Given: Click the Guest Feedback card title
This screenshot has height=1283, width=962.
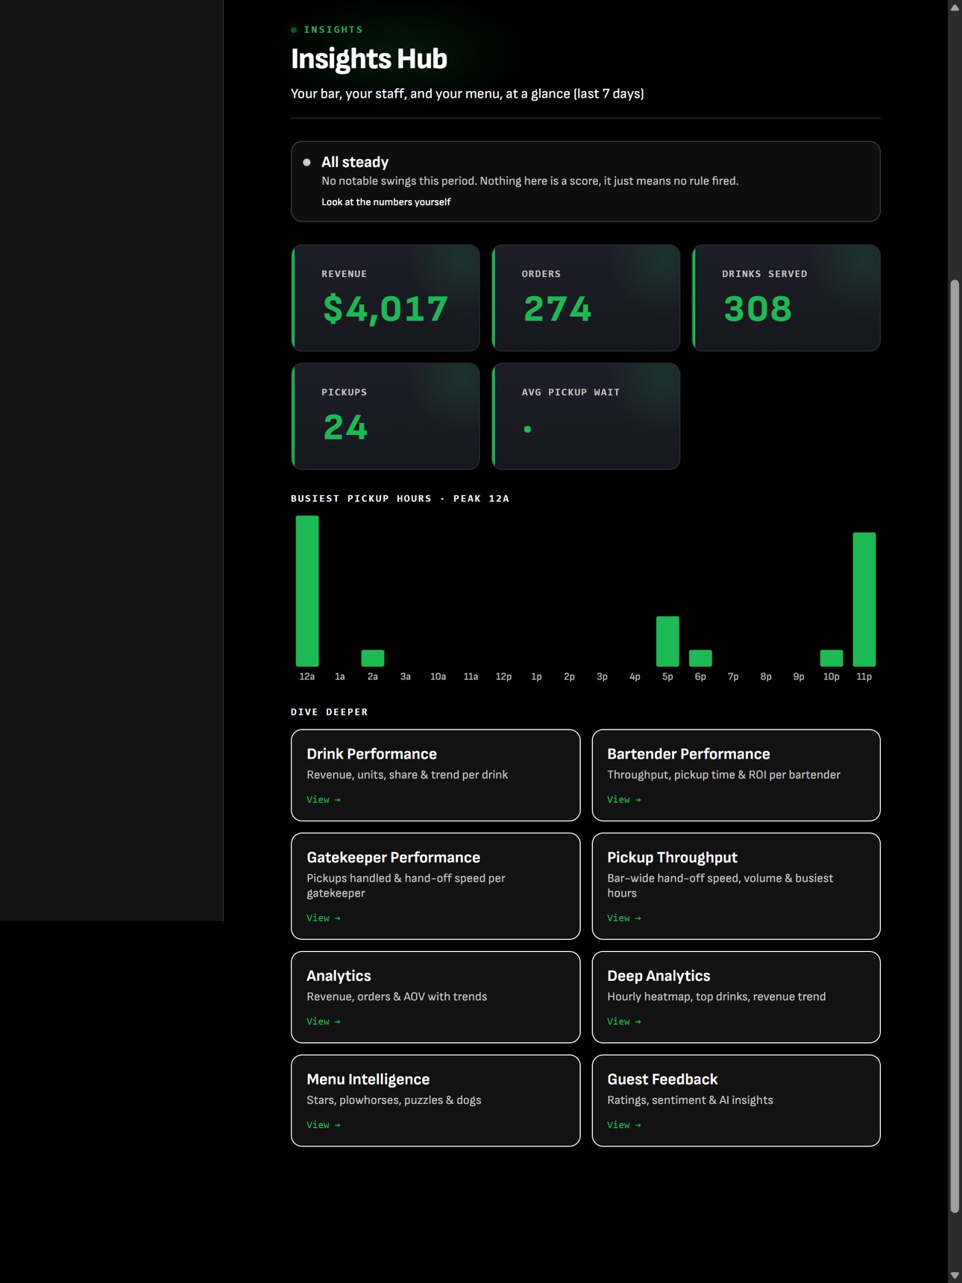Looking at the screenshot, I should point(662,1079).
